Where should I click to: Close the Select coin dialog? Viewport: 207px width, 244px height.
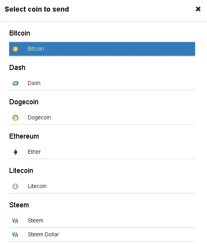coord(198,9)
